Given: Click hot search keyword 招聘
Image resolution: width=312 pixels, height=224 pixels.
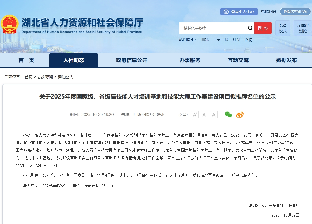Looking at the screenshot, I should [x=248, y=40].
